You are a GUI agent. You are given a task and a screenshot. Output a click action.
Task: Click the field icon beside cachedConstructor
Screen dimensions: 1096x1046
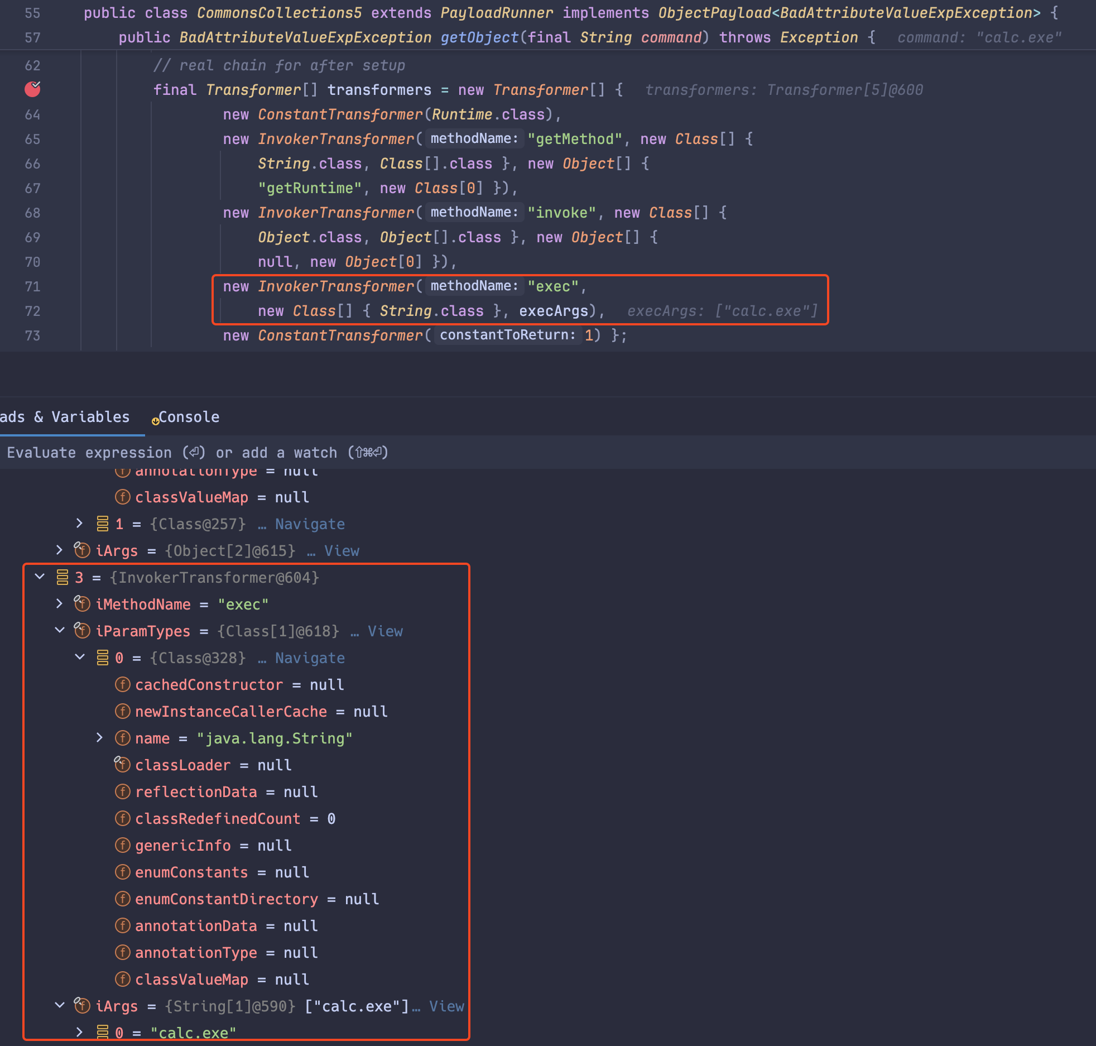click(x=123, y=684)
